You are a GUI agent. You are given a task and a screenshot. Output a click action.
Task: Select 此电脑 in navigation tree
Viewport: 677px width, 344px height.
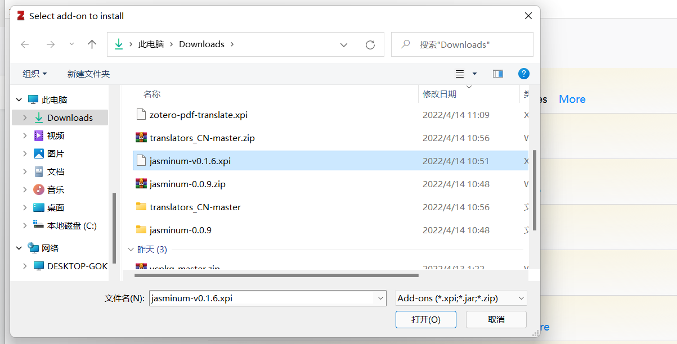pos(54,99)
